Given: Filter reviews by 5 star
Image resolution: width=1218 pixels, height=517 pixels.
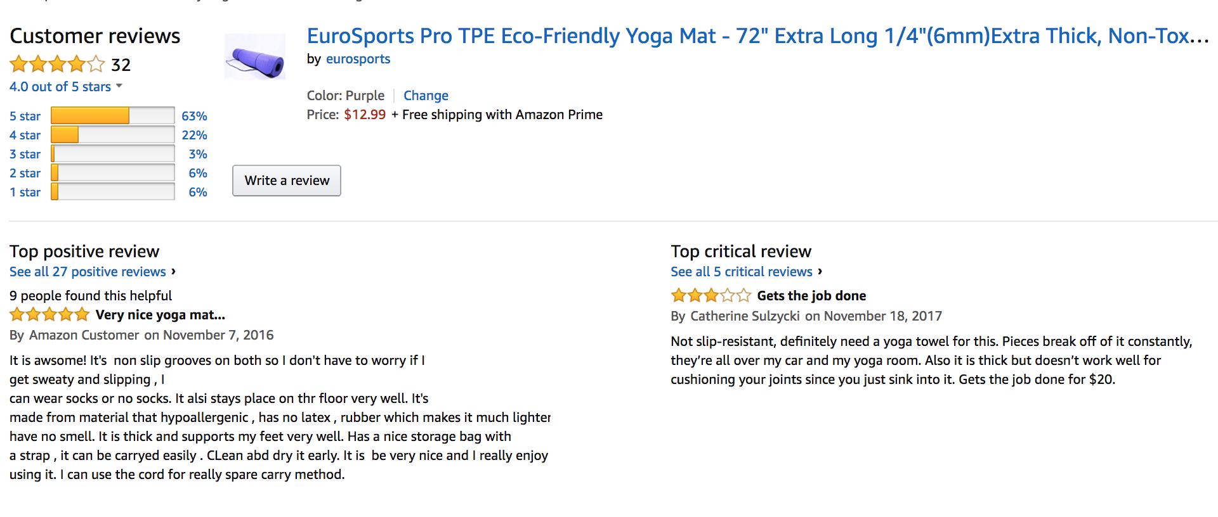Looking at the screenshot, I should (x=25, y=116).
